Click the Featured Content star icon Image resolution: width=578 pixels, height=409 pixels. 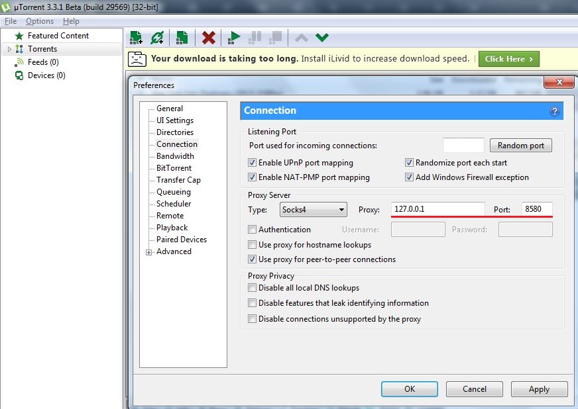(19, 36)
